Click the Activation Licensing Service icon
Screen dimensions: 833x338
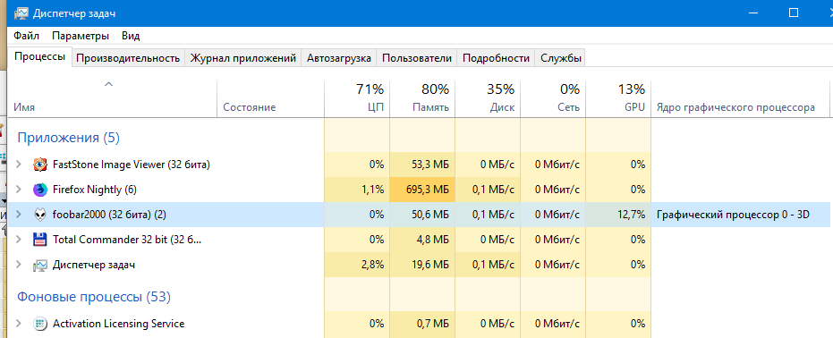pyautogui.click(x=40, y=324)
